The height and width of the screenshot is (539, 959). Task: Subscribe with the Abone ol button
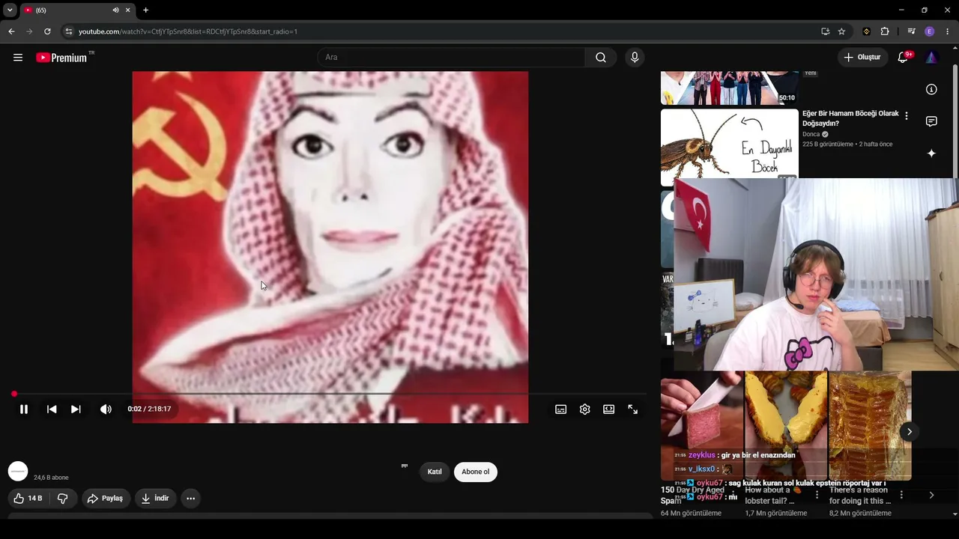tap(475, 472)
